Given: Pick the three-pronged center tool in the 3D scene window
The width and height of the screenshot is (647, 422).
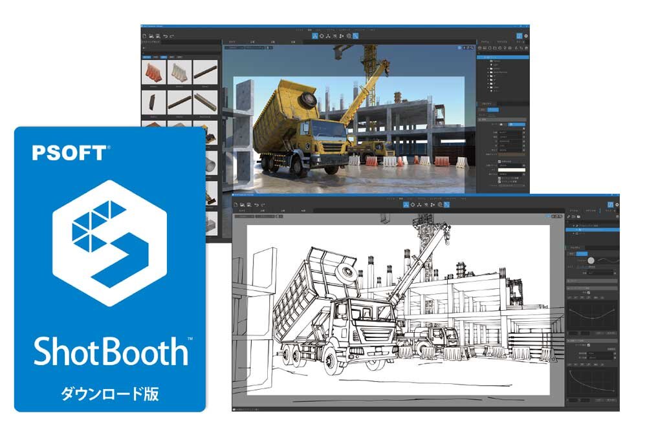Looking at the screenshot, I should (x=329, y=36).
